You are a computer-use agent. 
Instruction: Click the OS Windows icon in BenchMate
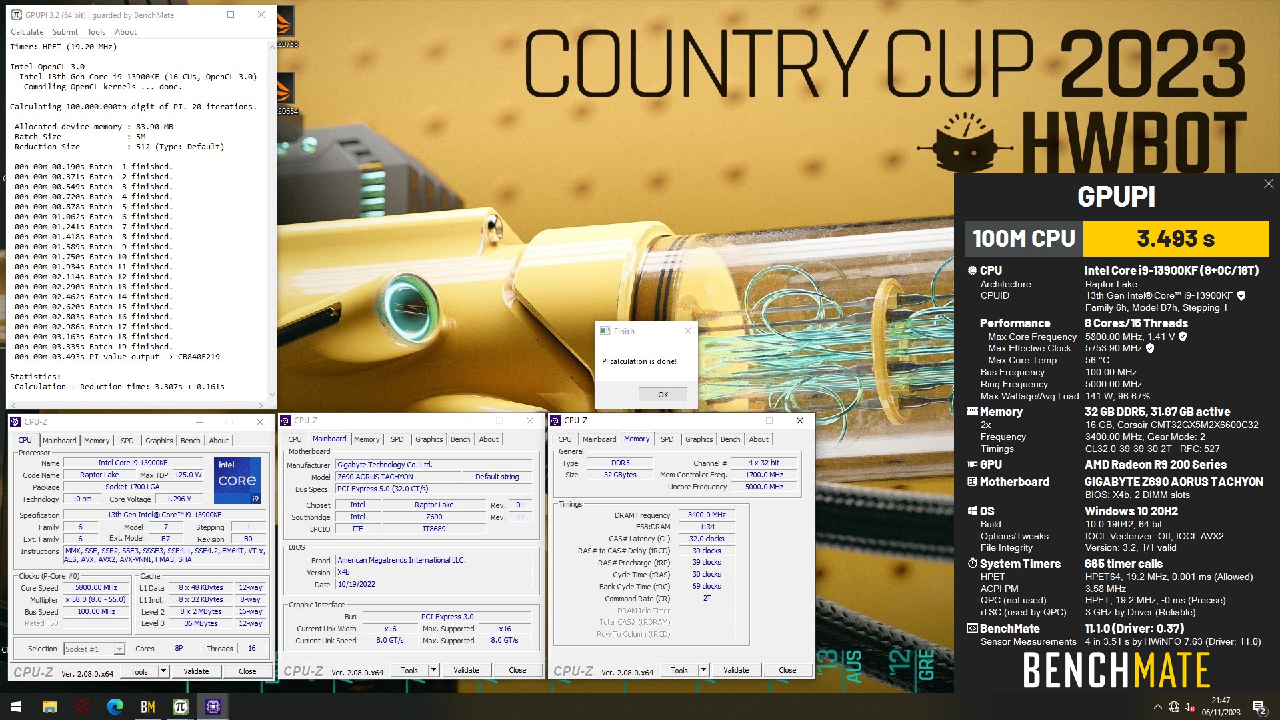(972, 511)
